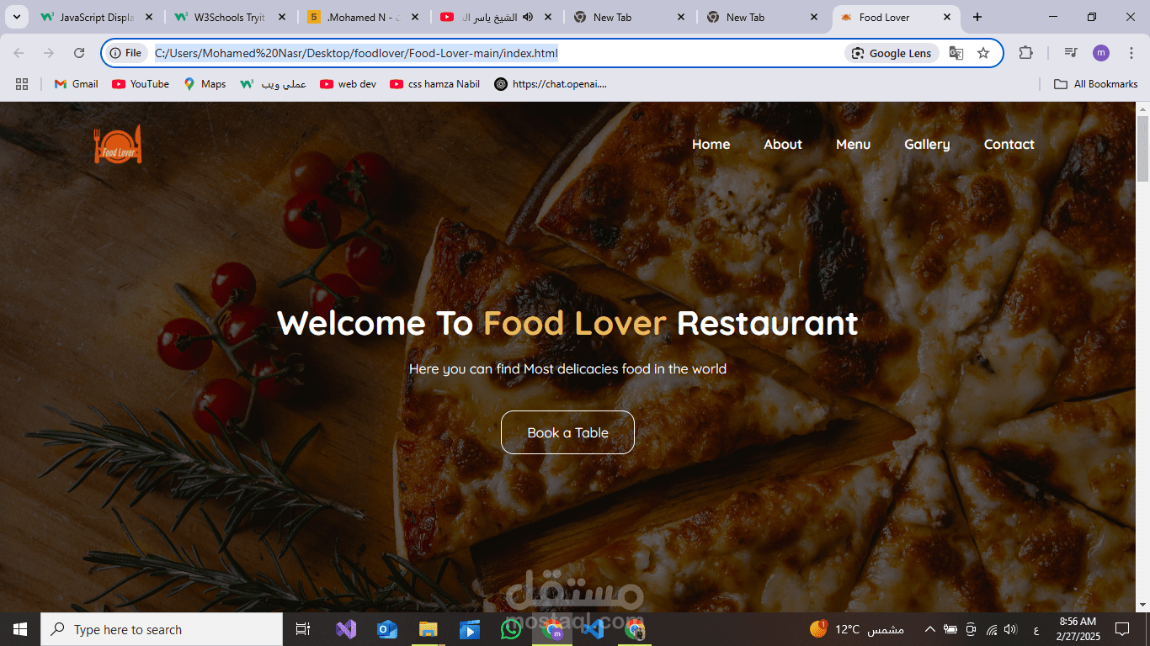Switch to the first New Tab

pos(630,17)
